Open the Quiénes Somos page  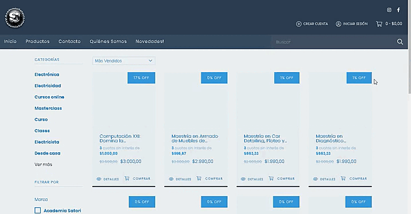pos(108,41)
